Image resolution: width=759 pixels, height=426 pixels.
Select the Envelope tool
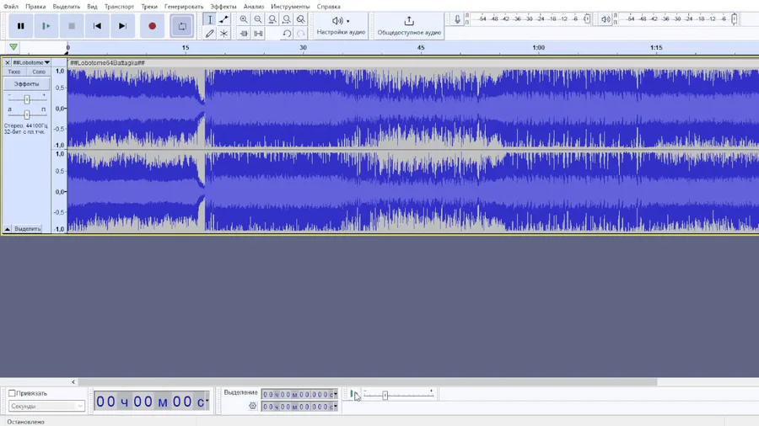click(223, 19)
